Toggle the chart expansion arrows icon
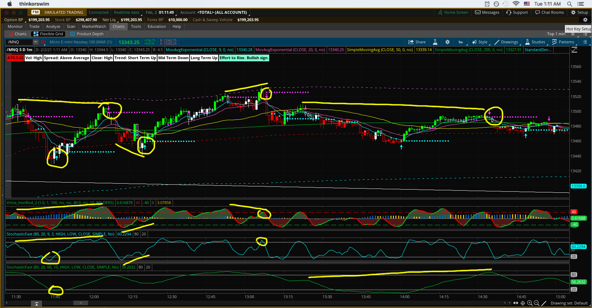592x308 pixels. pos(516,303)
